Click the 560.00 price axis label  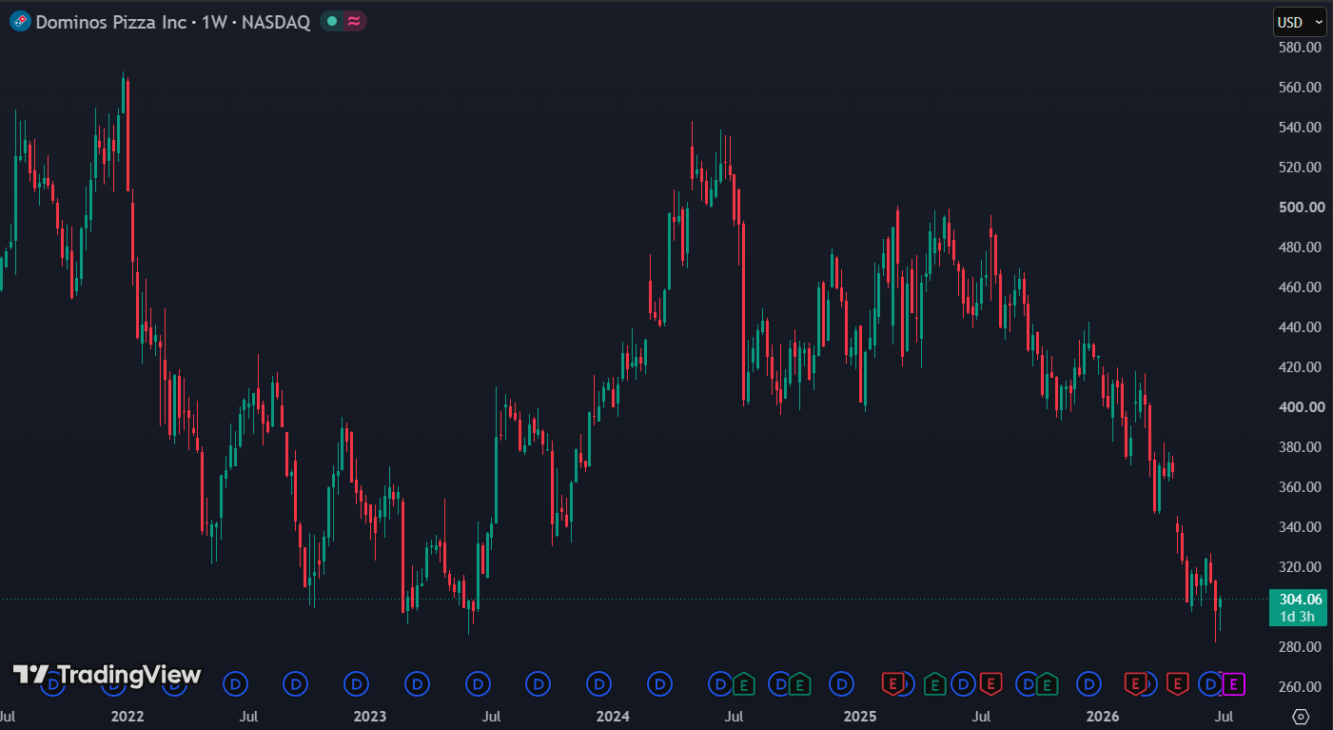[x=1302, y=87]
